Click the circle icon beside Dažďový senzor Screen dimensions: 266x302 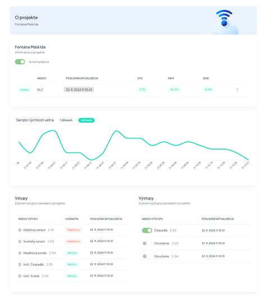[x=20, y=230]
